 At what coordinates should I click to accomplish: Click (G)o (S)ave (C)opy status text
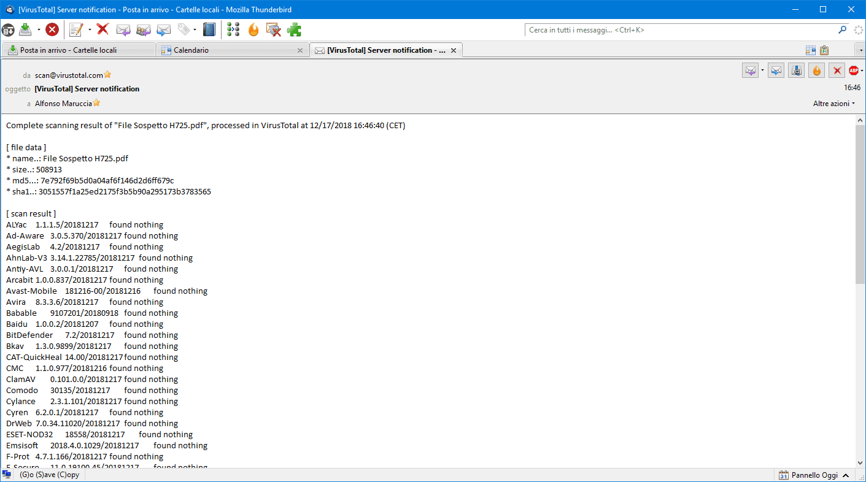(x=49, y=475)
